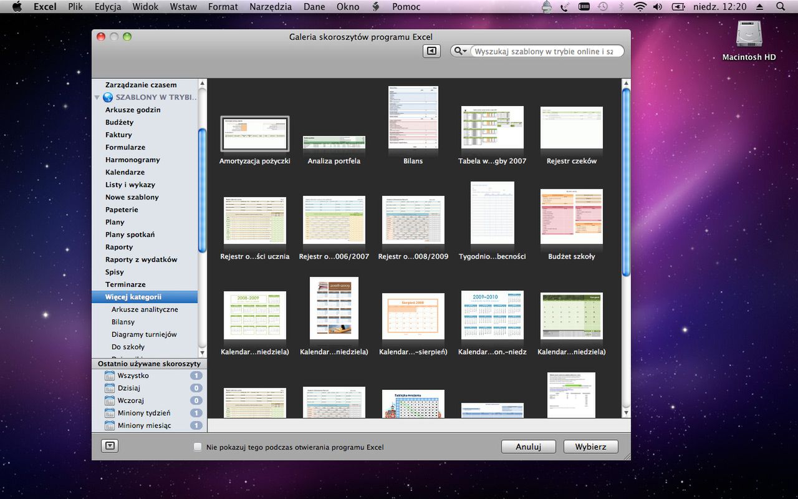Click the calendar icon beside Miniony tydzień

coord(110,413)
